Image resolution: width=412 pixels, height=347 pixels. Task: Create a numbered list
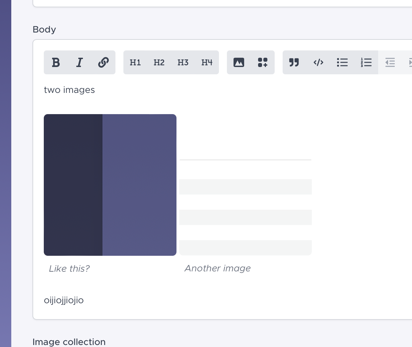tap(366, 62)
